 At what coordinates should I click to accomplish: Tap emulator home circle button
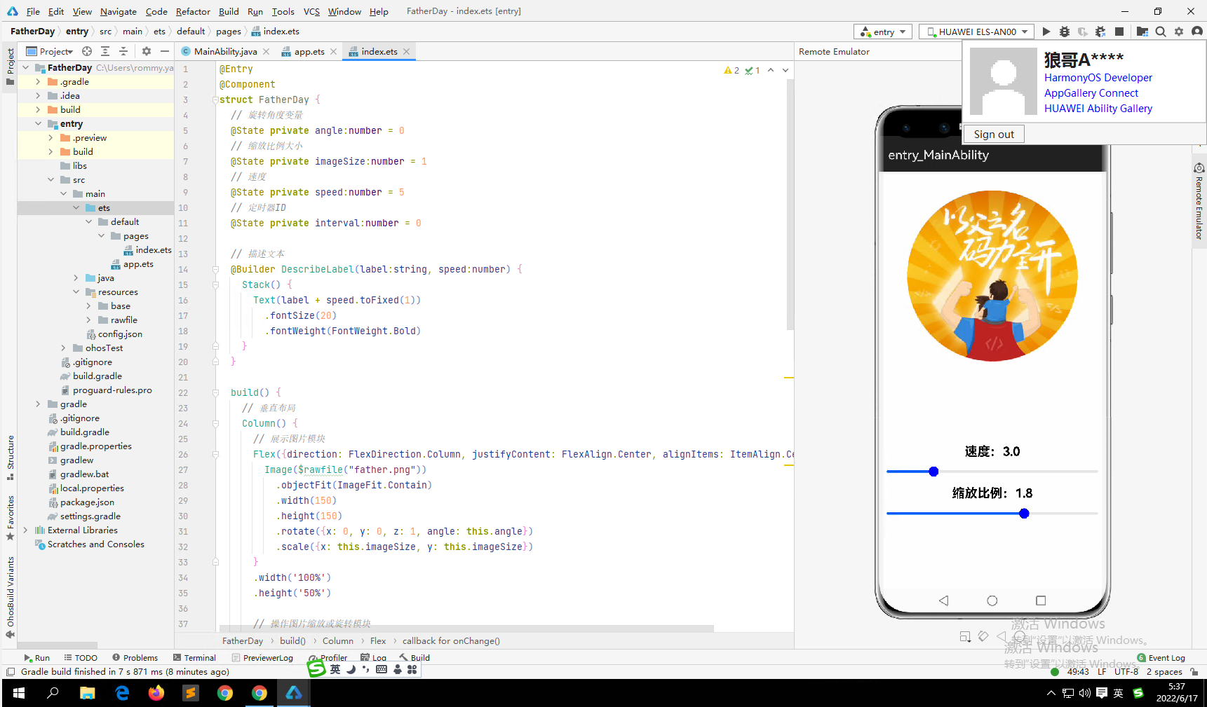coord(992,600)
